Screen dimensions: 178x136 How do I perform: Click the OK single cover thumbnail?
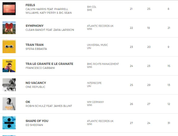coord(9,104)
